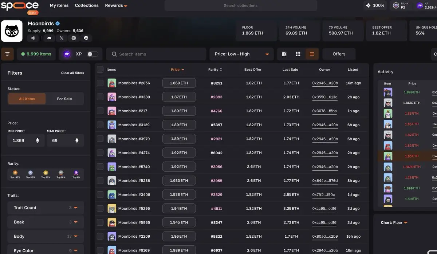
Task: Click the Search items field
Action: coord(156,54)
